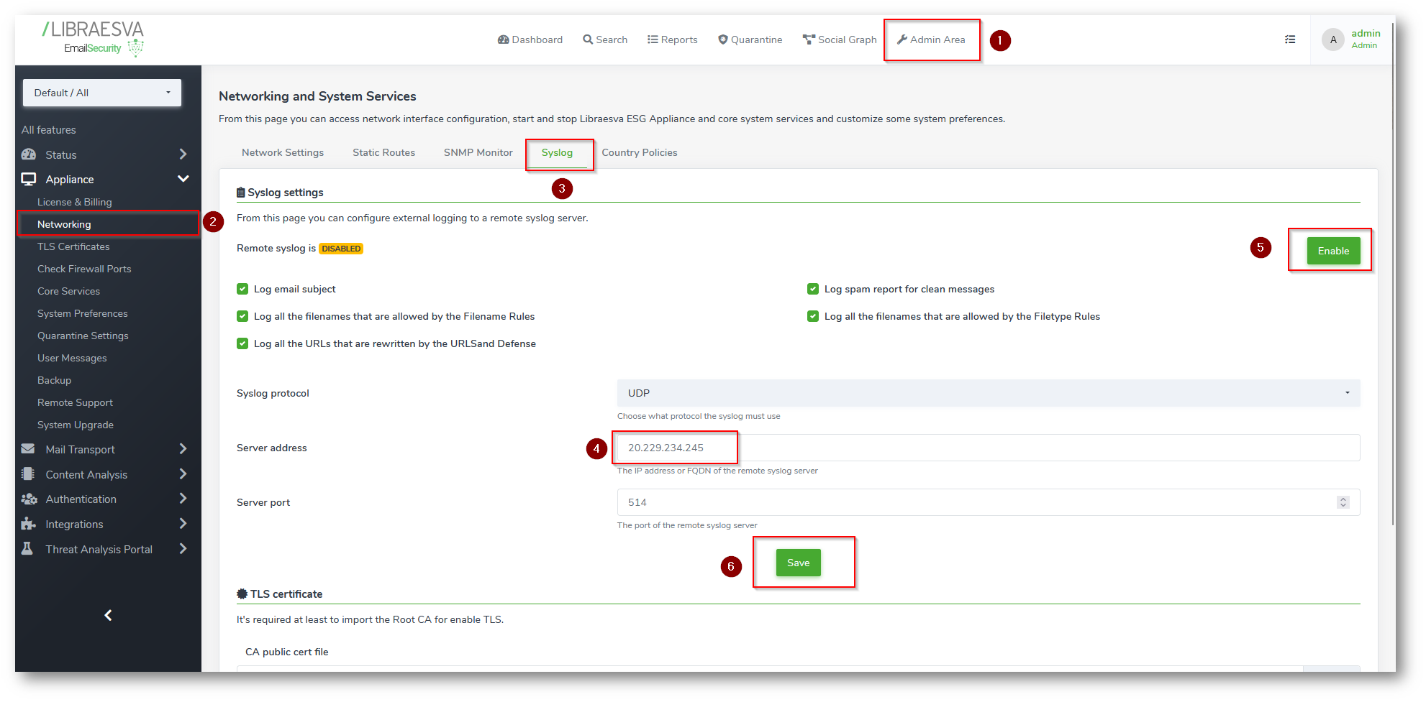Open License & Billing in the sidebar
Viewport: 1426px width, 702px height.
[75, 202]
